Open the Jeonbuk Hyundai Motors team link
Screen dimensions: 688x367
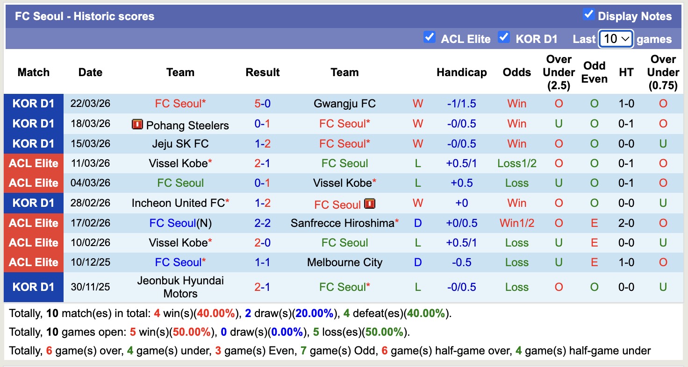point(180,287)
